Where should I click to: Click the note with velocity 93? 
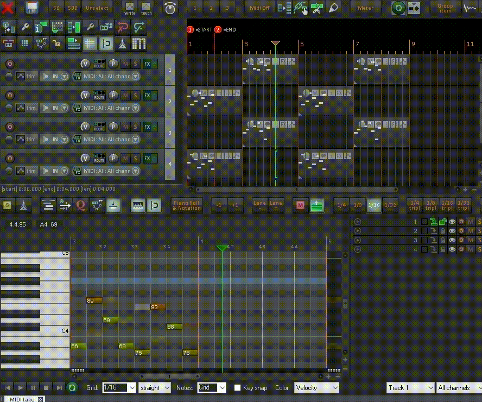click(157, 307)
